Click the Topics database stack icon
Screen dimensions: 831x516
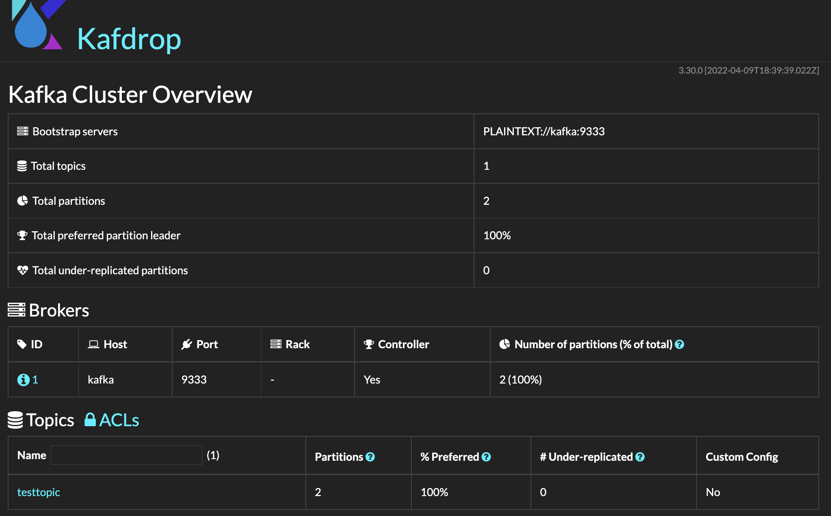tap(15, 420)
